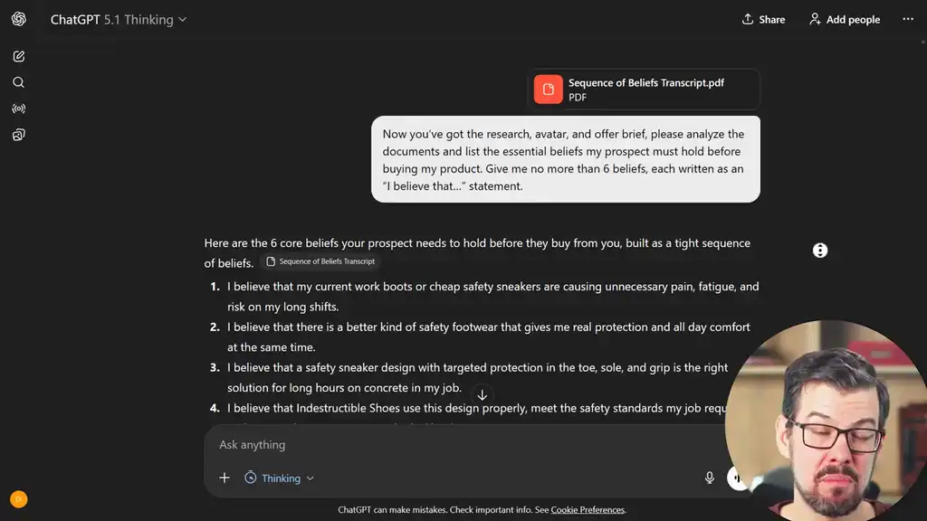Click the scroll-to-bottom arrow button
This screenshot has width=927, height=521.
[x=483, y=395]
